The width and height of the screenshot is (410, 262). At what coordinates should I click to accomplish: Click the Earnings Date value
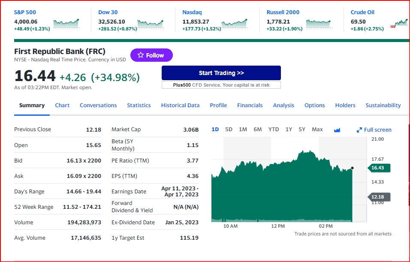pyautogui.click(x=180, y=191)
